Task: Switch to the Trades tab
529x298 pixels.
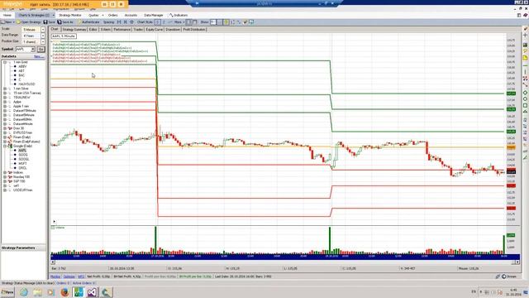Action: (x=138, y=30)
